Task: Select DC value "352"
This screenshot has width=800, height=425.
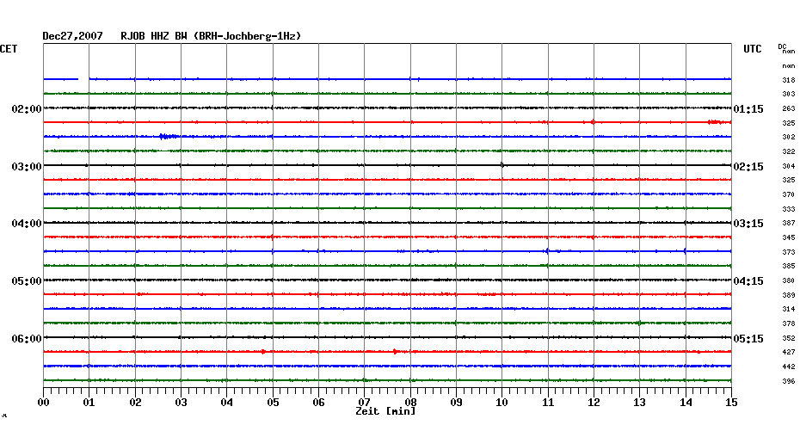Action: [x=789, y=338]
